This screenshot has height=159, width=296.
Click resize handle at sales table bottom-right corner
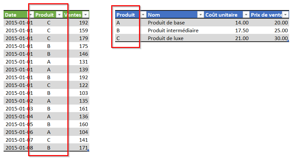click(x=89, y=151)
